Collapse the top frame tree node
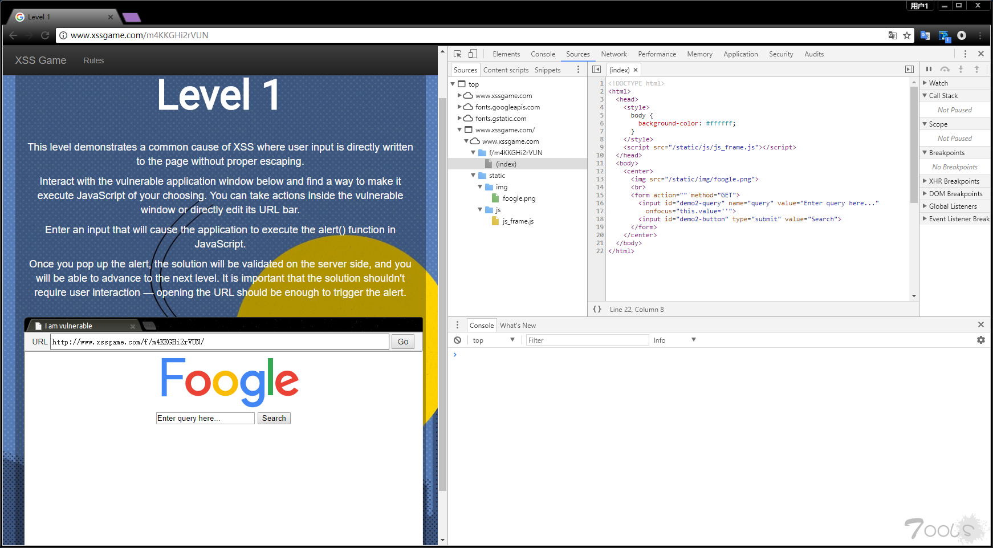Image resolution: width=993 pixels, height=548 pixels. 453,84
